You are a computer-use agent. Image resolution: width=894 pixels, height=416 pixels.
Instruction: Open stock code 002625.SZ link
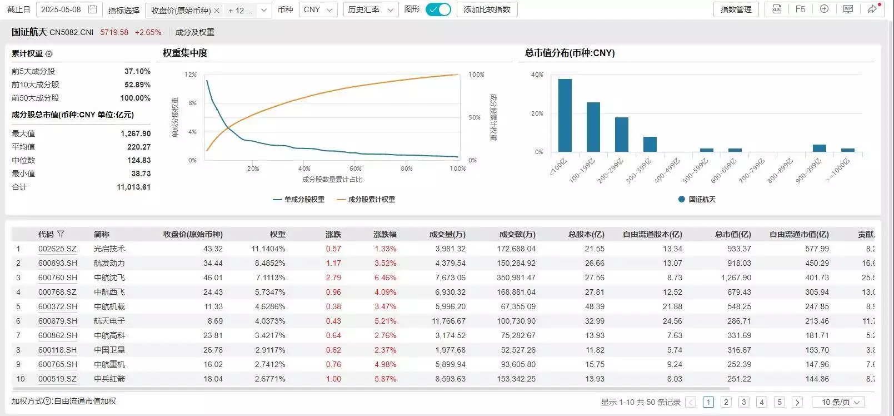[57, 249]
